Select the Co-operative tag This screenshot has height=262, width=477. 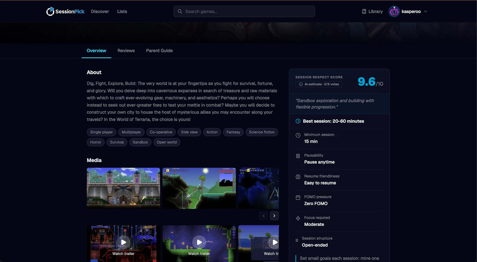[161, 132]
